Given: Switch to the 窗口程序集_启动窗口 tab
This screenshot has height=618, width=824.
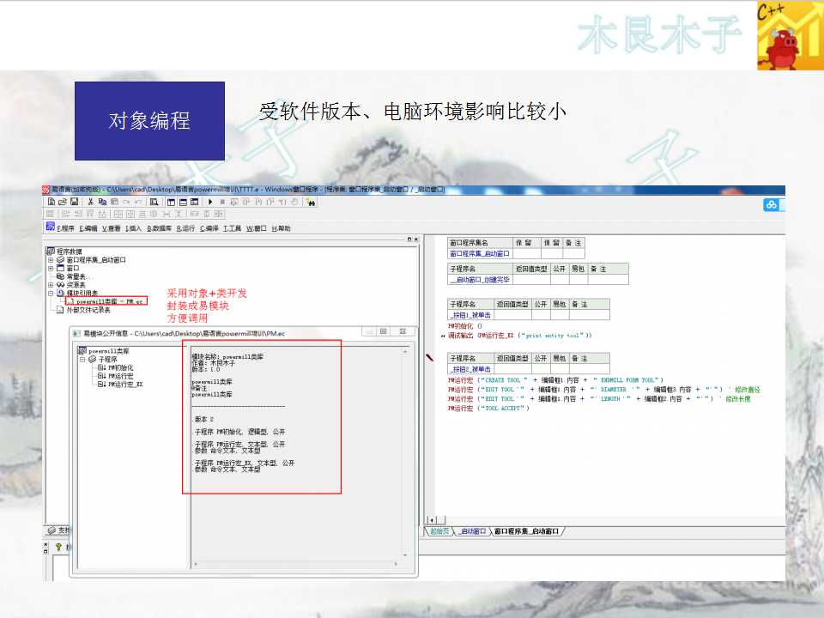Looking at the screenshot, I should (x=526, y=531).
